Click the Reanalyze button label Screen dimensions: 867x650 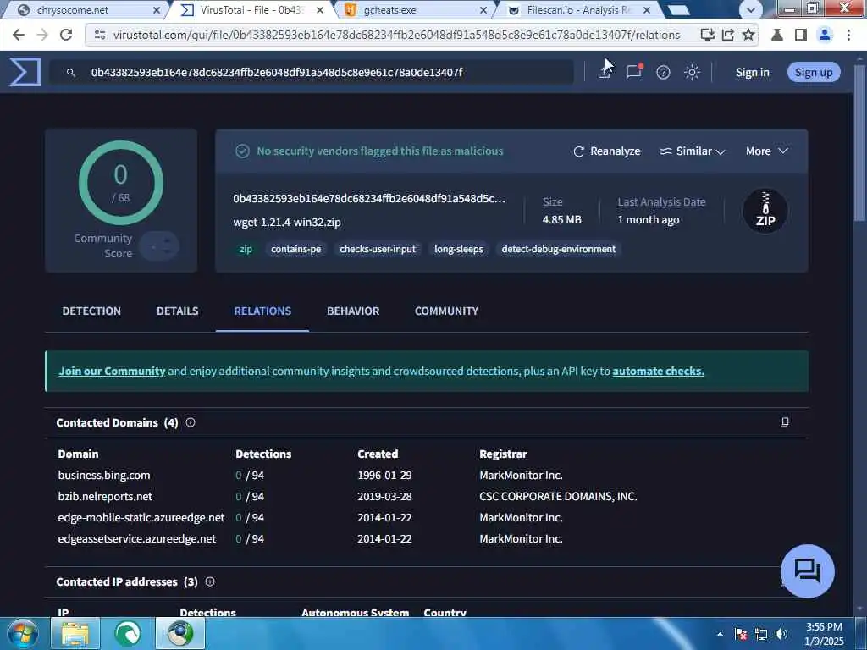(615, 151)
